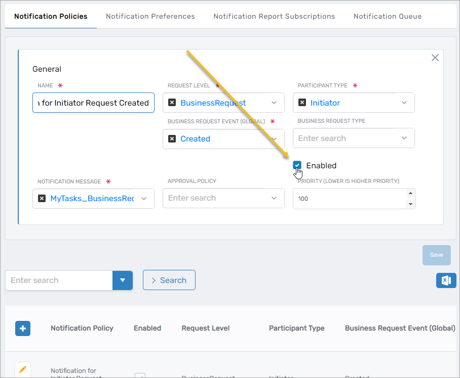Toggle the Enabled checkbox
This screenshot has width=460, height=378.
[297, 165]
